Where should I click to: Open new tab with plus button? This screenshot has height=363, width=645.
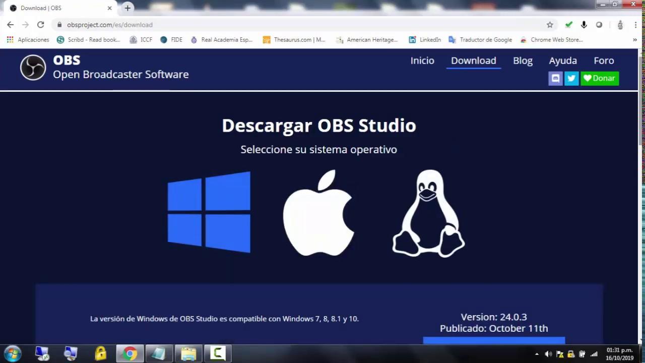click(127, 8)
